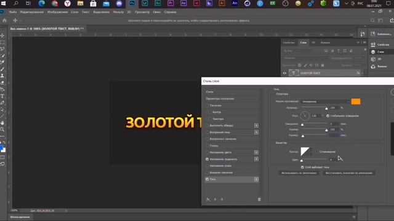The width and height of the screenshot is (394, 221).
Task: Click the lock position icon in Layers panel
Action: pos(311,65)
